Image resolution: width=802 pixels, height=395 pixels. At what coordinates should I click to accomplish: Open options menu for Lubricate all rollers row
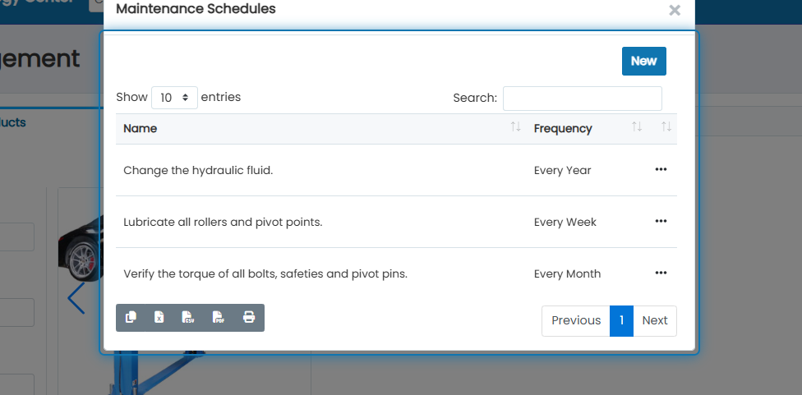[661, 221]
